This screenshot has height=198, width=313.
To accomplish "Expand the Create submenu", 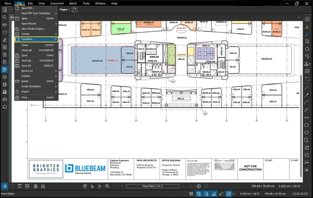I will (x=36, y=34).
